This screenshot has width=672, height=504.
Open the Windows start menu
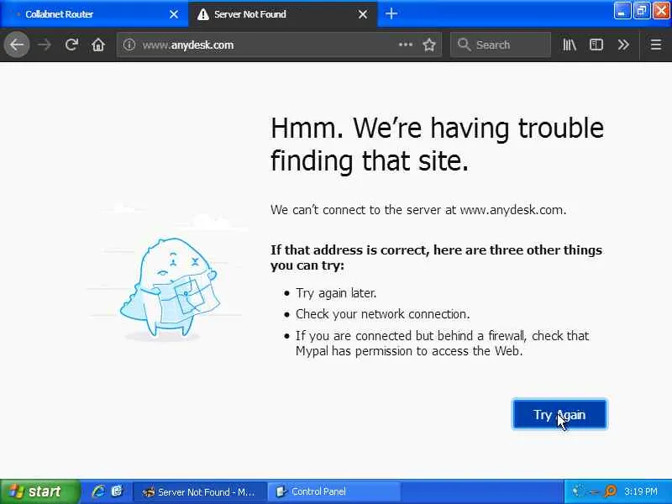click(x=39, y=491)
